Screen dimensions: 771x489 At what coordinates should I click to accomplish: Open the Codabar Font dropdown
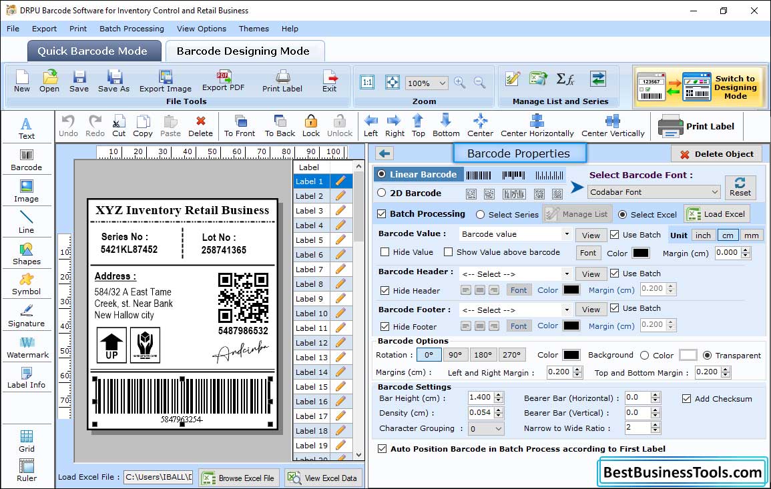(x=654, y=191)
